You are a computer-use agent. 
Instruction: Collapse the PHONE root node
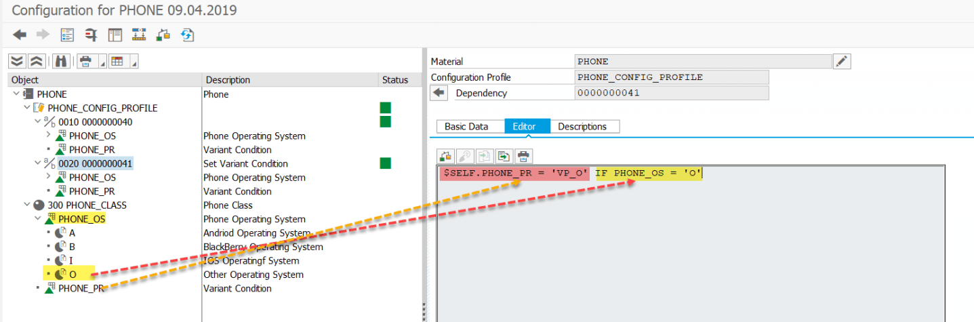[17, 94]
